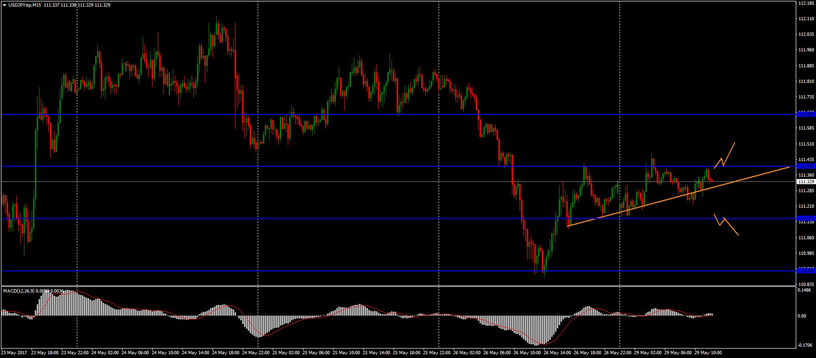Click the current price label 111.329
The image size is (816, 358).
(x=805, y=181)
